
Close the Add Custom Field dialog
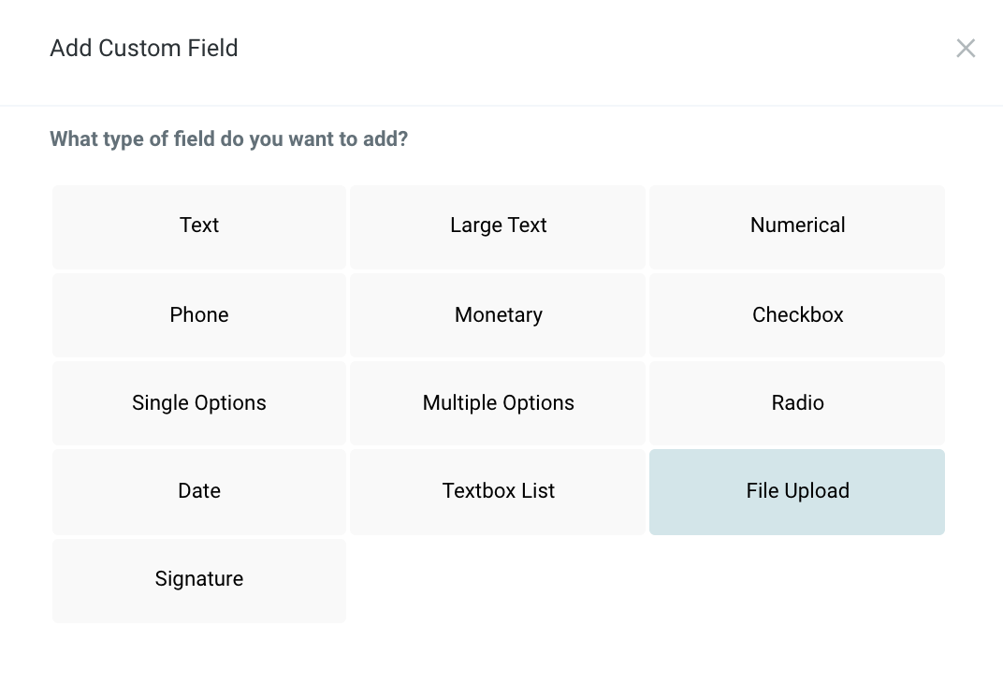pyautogui.click(x=966, y=48)
